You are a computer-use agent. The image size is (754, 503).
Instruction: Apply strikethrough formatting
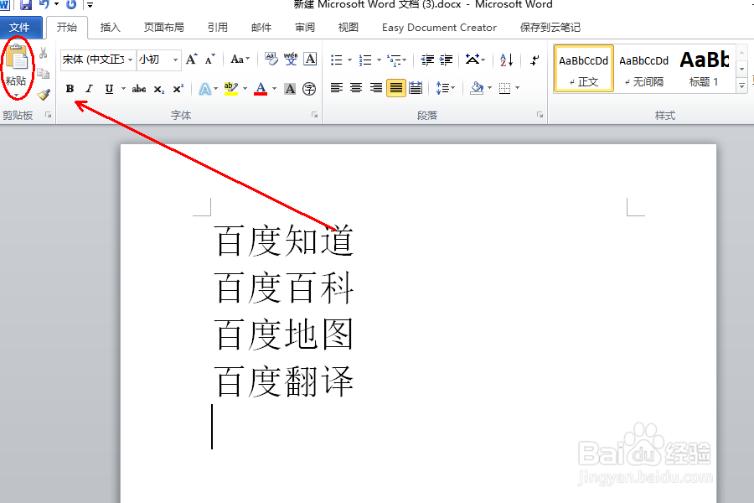138,88
